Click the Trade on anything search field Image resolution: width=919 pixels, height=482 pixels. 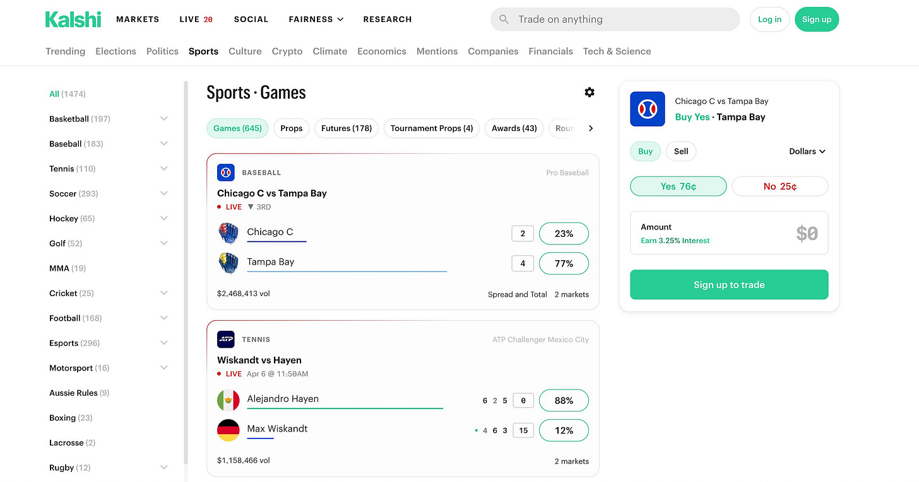click(615, 20)
